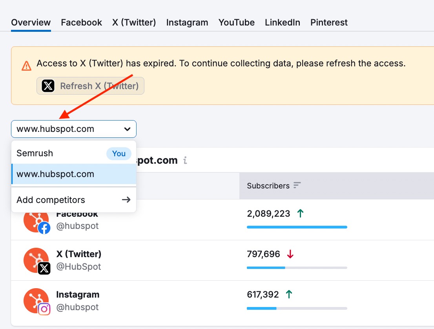434x329 pixels.
Task: Click the X (Twitter) subscribers progress bar
Action: (x=297, y=268)
